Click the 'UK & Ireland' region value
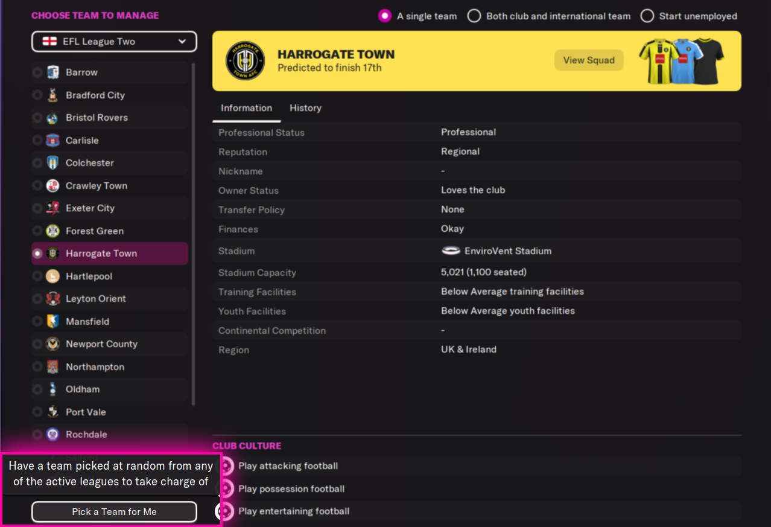This screenshot has width=771, height=527. point(469,350)
